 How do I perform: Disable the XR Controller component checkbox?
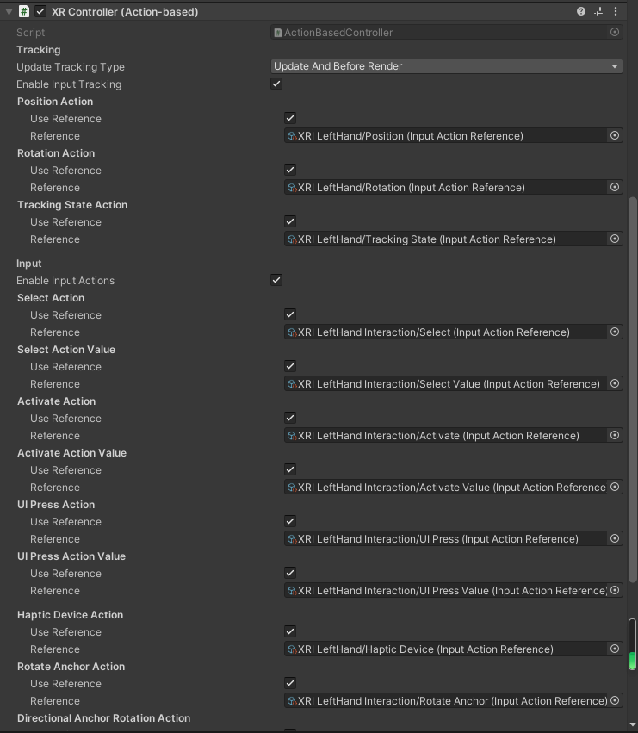pos(40,12)
